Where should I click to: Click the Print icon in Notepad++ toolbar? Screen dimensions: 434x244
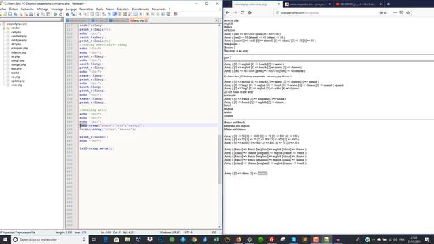pos(31,14)
